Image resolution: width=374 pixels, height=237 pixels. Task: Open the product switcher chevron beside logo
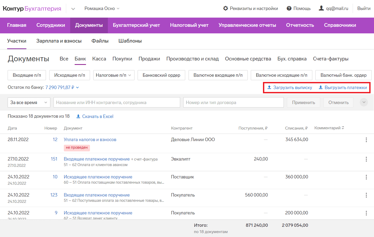[x=73, y=9]
